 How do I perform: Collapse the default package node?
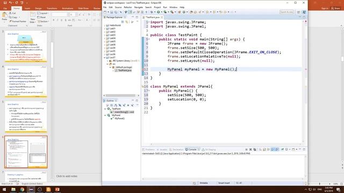pyautogui.click(x=110, y=67)
